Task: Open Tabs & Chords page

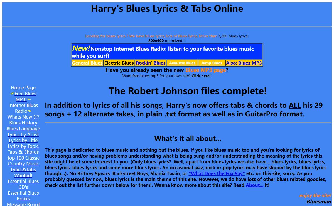Action: coord(23,152)
